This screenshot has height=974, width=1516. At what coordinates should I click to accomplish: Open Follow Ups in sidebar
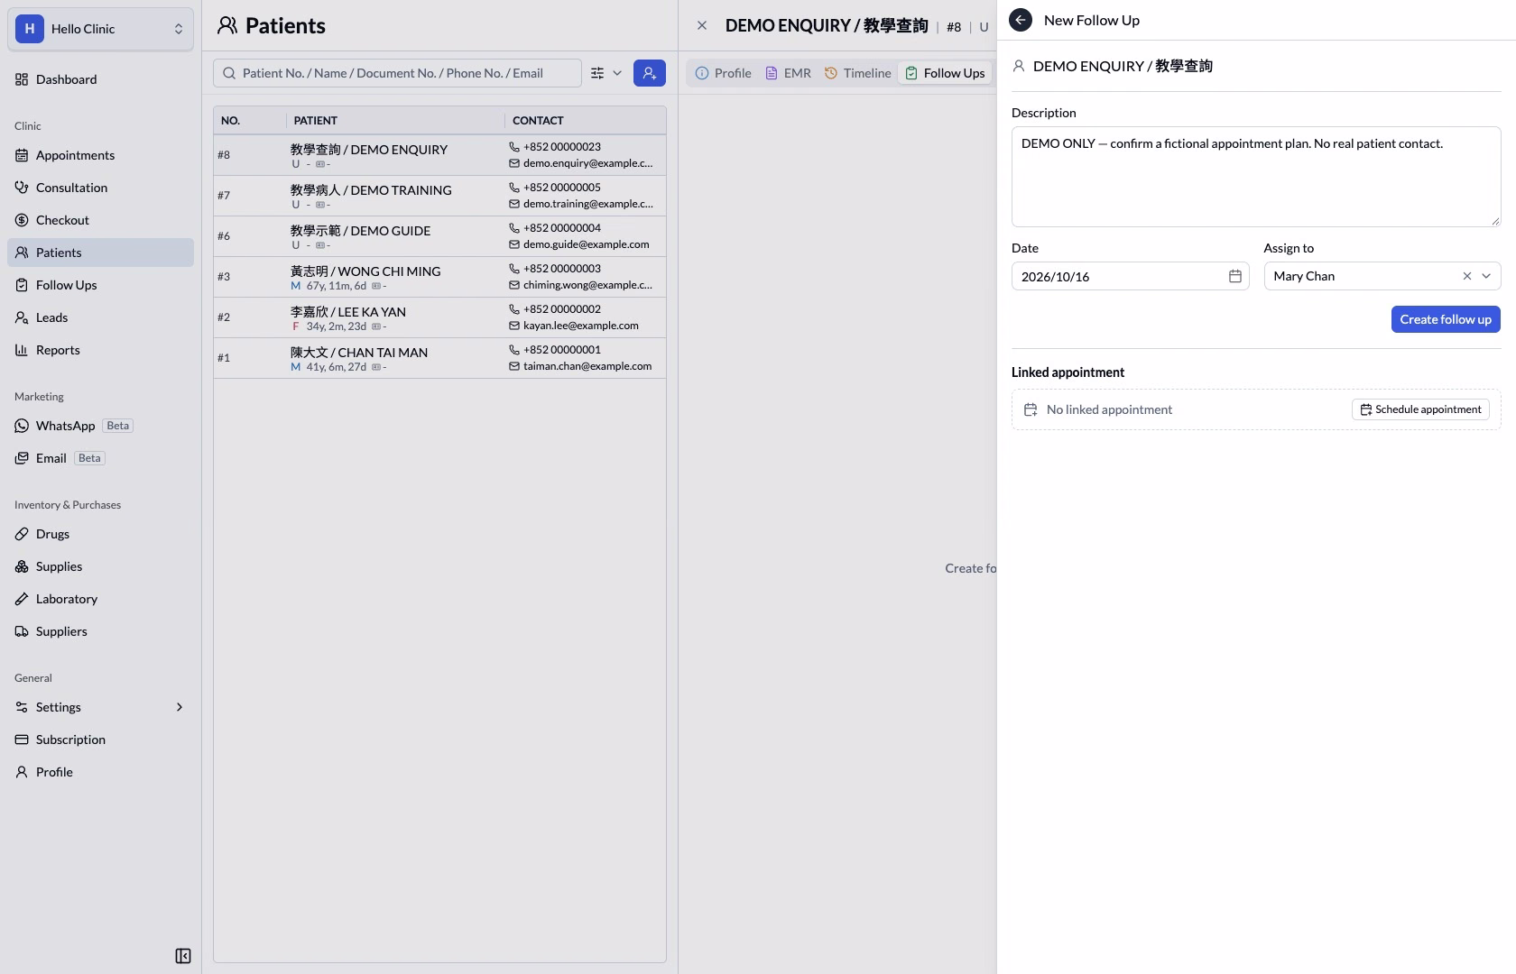click(100, 285)
